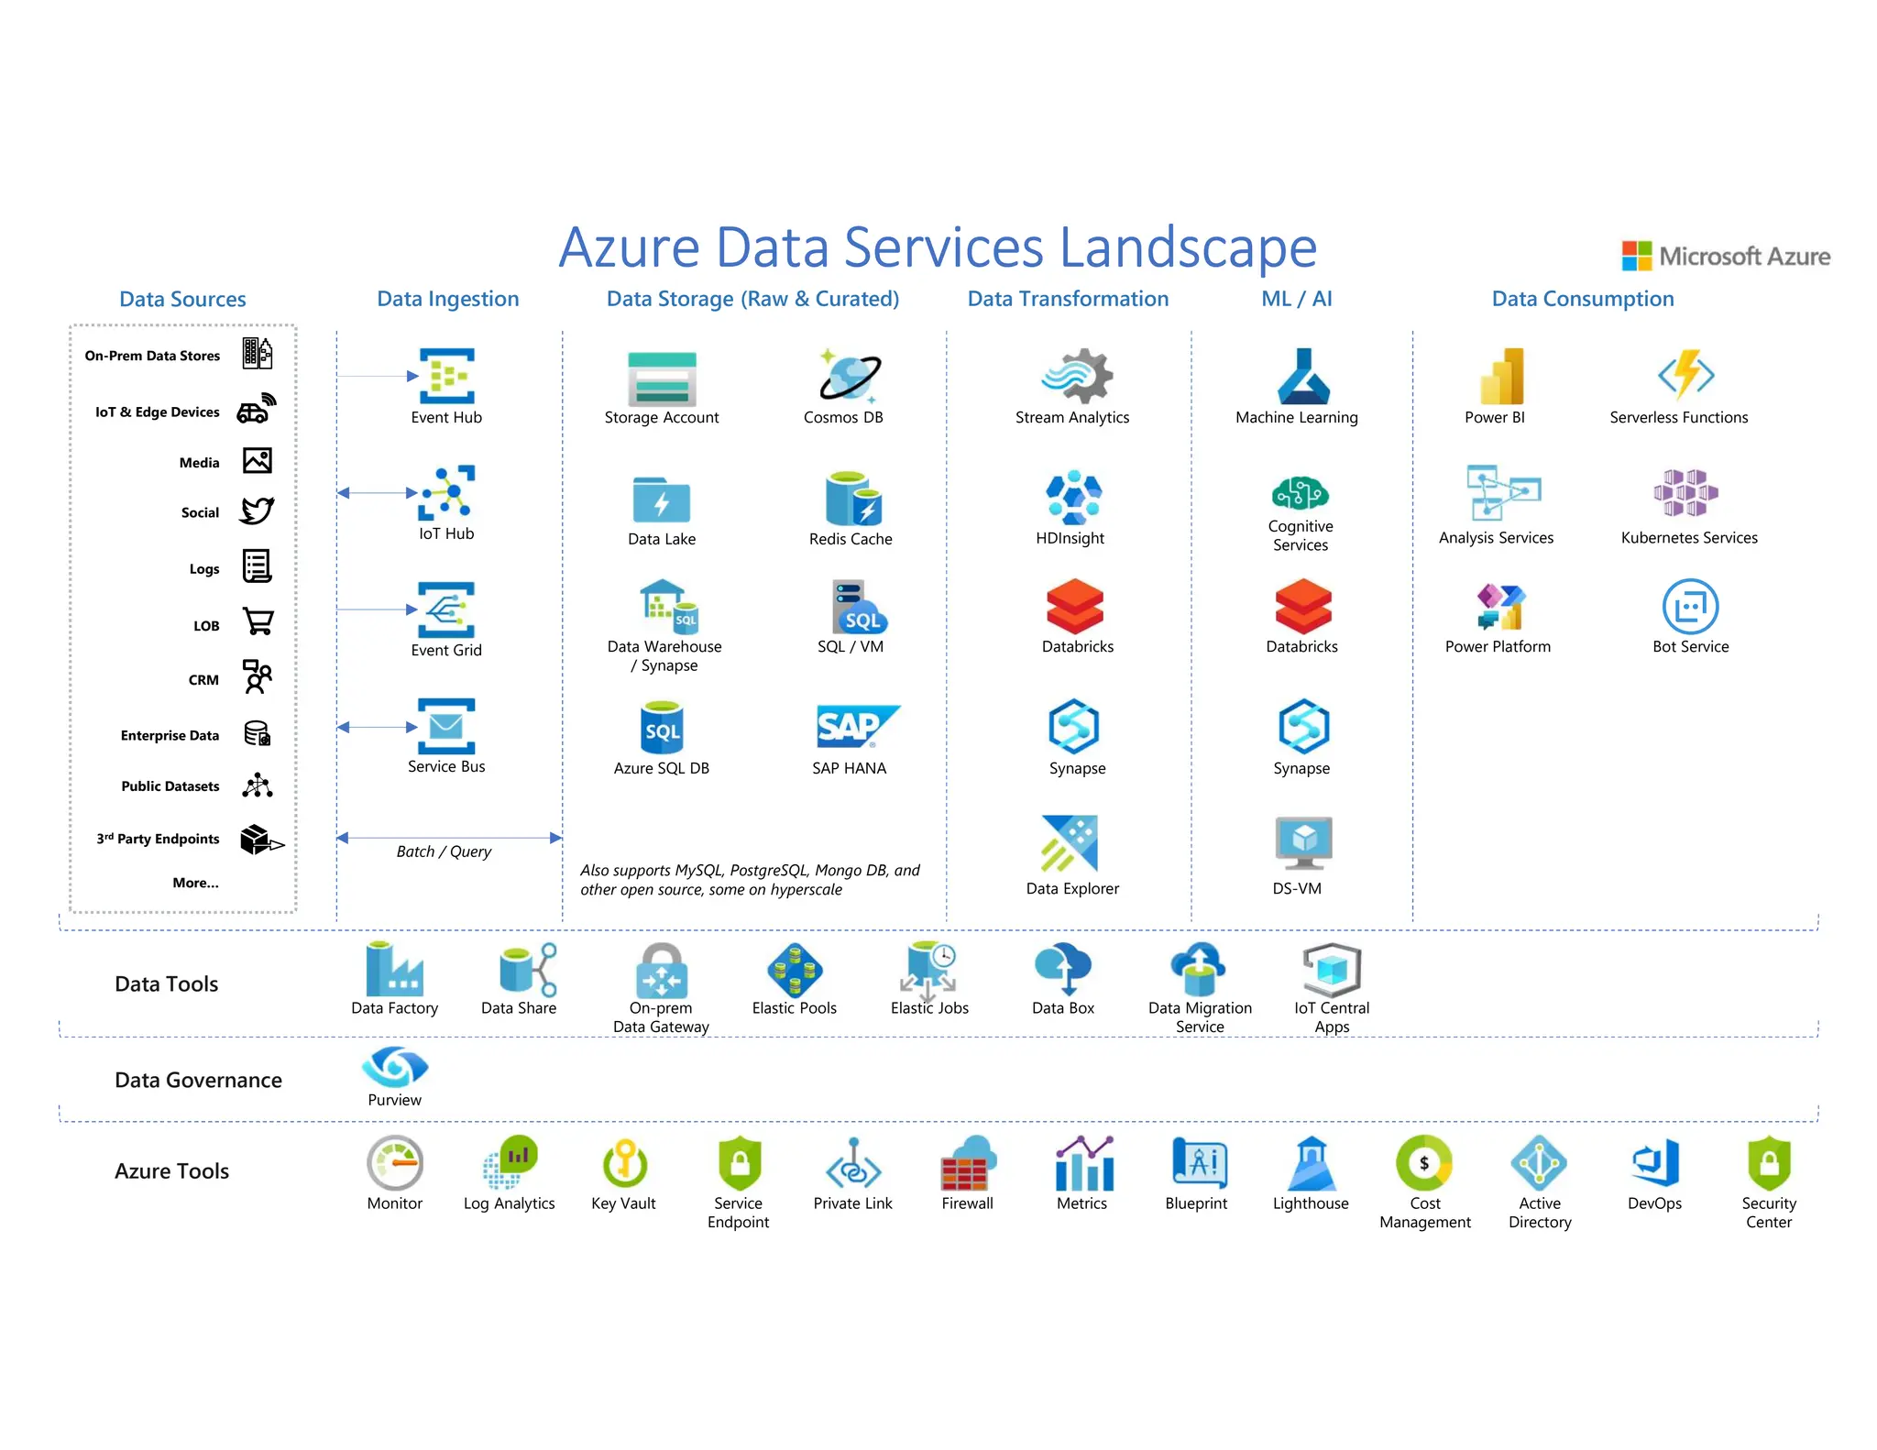Click the Bot Service icon
This screenshot has width=1877, height=1450.
(x=1689, y=607)
